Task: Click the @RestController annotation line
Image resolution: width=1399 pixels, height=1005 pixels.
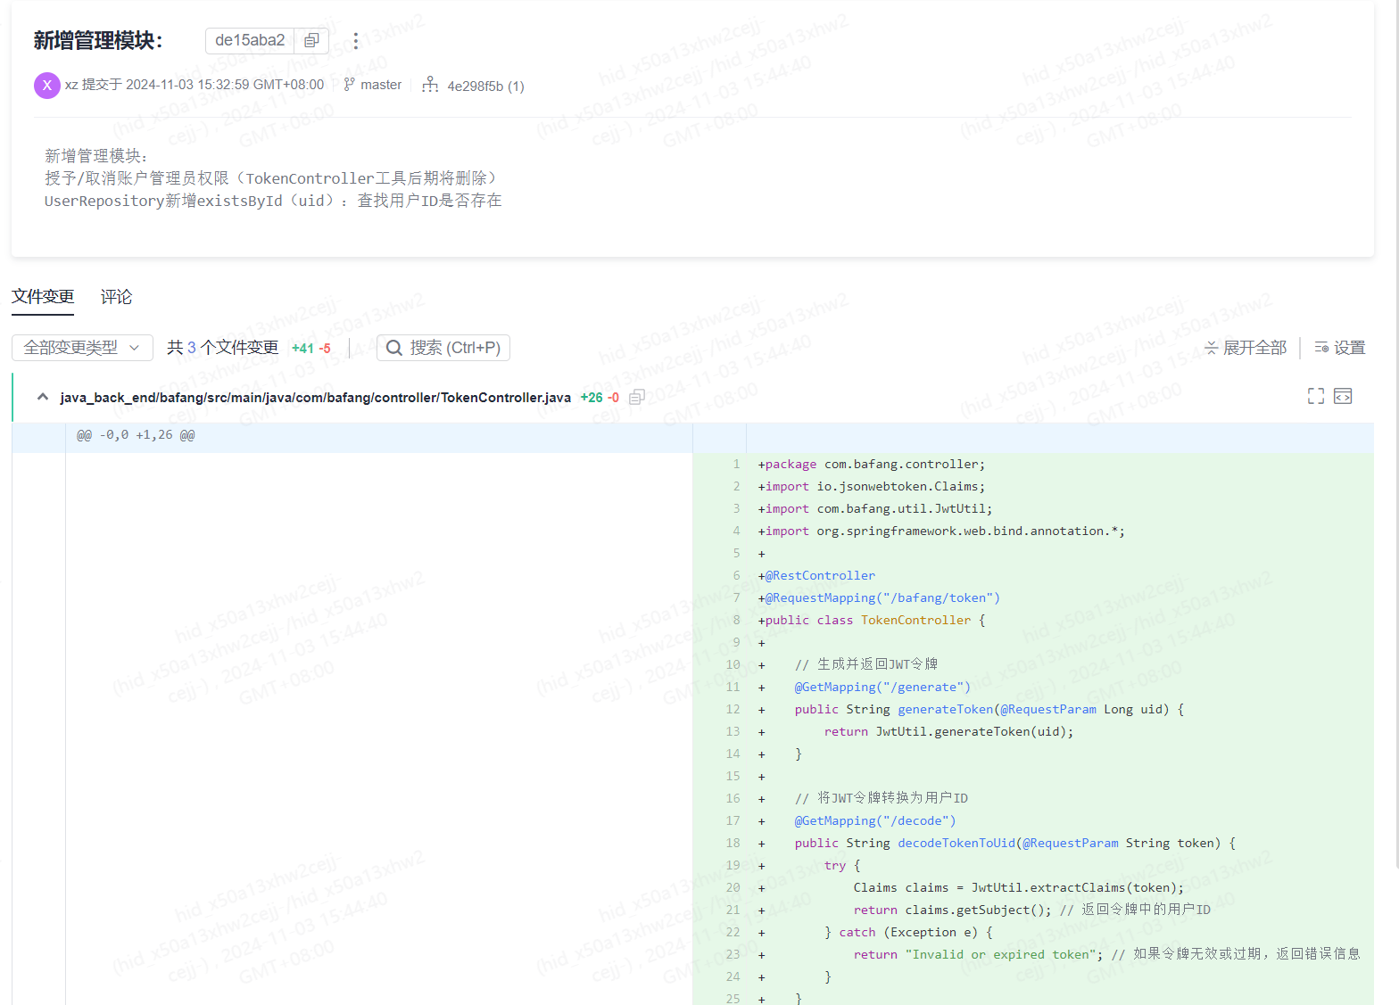Action: pyautogui.click(x=816, y=576)
